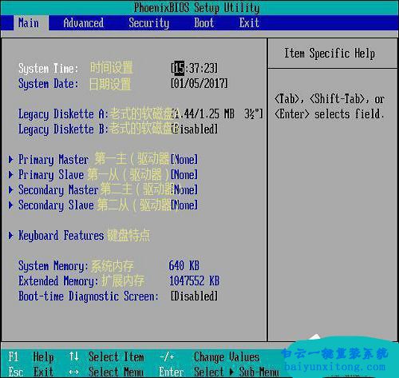The width and height of the screenshot is (399, 378).
Task: Select the highlighted System Time hour field
Action: click(180, 68)
